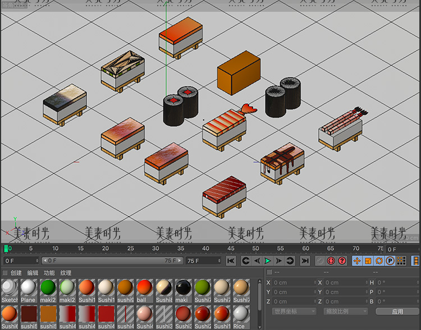Click the X position input field
This screenshot has width=421, height=330.
[294, 282]
